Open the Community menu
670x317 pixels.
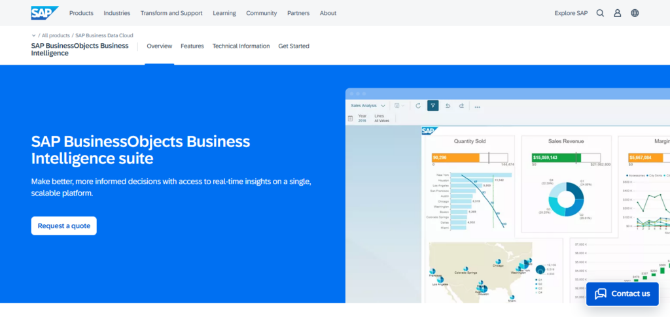pos(262,13)
